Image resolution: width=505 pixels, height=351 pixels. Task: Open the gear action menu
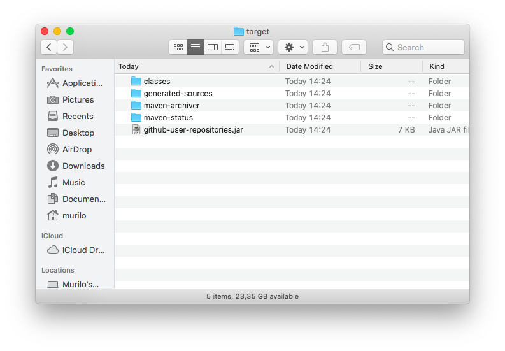click(x=293, y=47)
